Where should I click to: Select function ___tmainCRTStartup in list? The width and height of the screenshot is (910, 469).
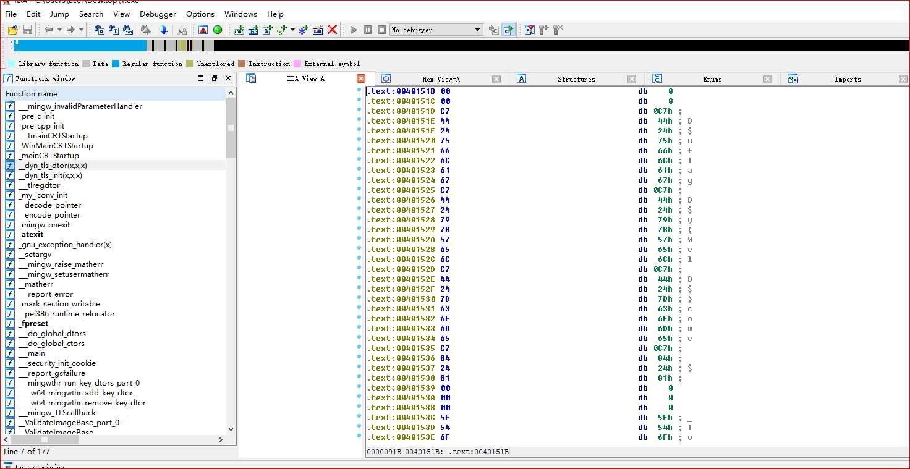pyautogui.click(x=53, y=136)
